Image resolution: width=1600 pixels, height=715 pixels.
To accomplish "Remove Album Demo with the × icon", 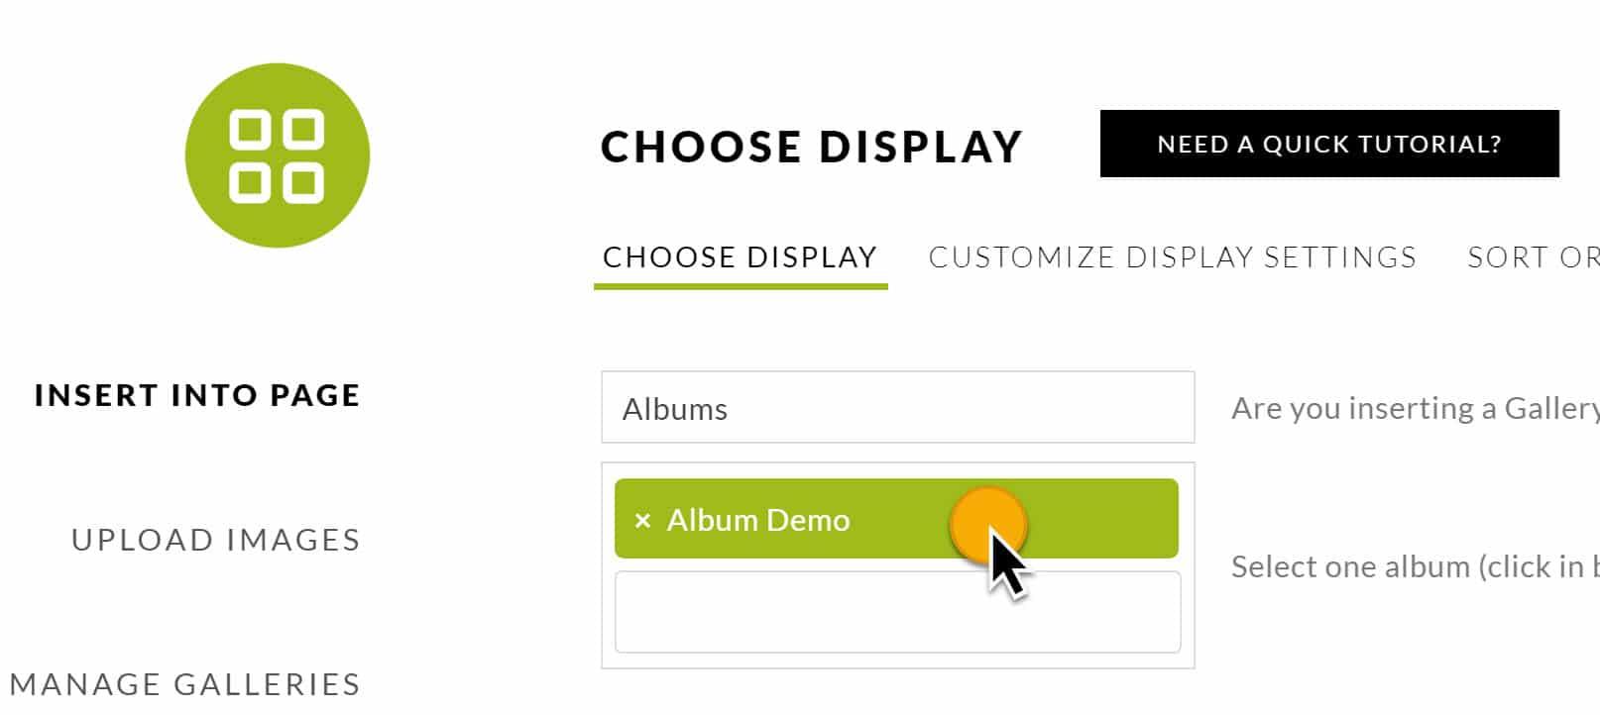I will (x=642, y=521).
